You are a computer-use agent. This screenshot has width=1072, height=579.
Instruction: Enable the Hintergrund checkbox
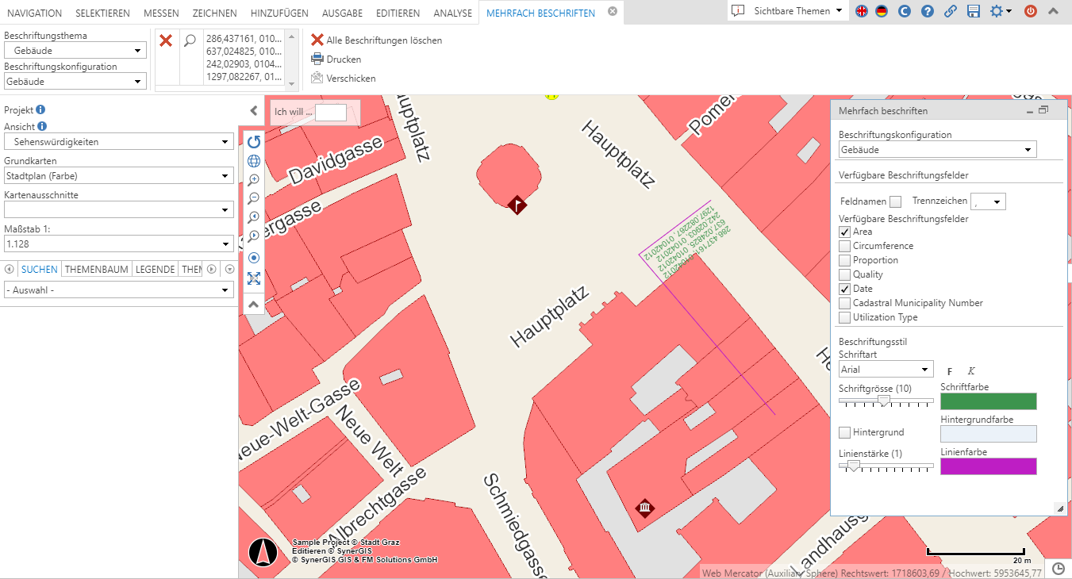(844, 431)
